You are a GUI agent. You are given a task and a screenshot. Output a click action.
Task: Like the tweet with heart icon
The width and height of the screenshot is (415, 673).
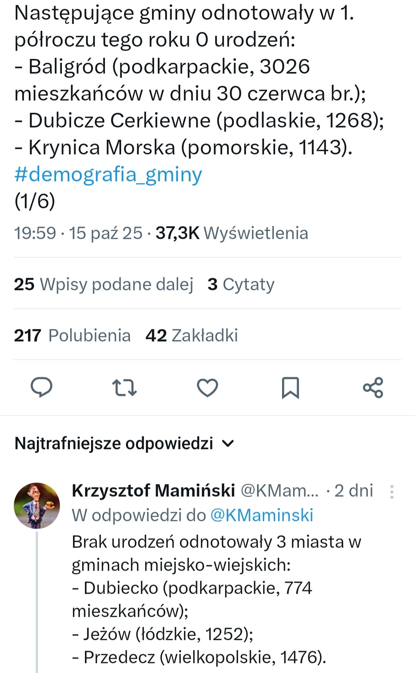tap(207, 387)
